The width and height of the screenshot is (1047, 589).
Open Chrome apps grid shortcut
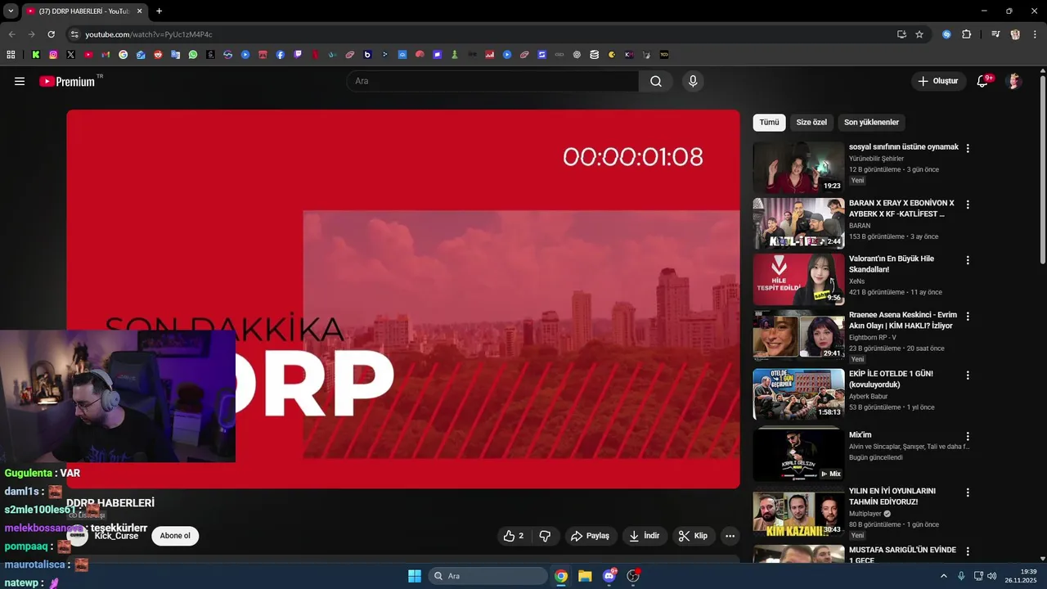[x=11, y=55]
